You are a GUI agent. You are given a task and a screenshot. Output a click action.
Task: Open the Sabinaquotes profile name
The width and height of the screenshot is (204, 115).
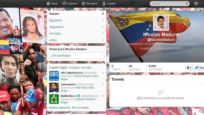[x=68, y=84]
